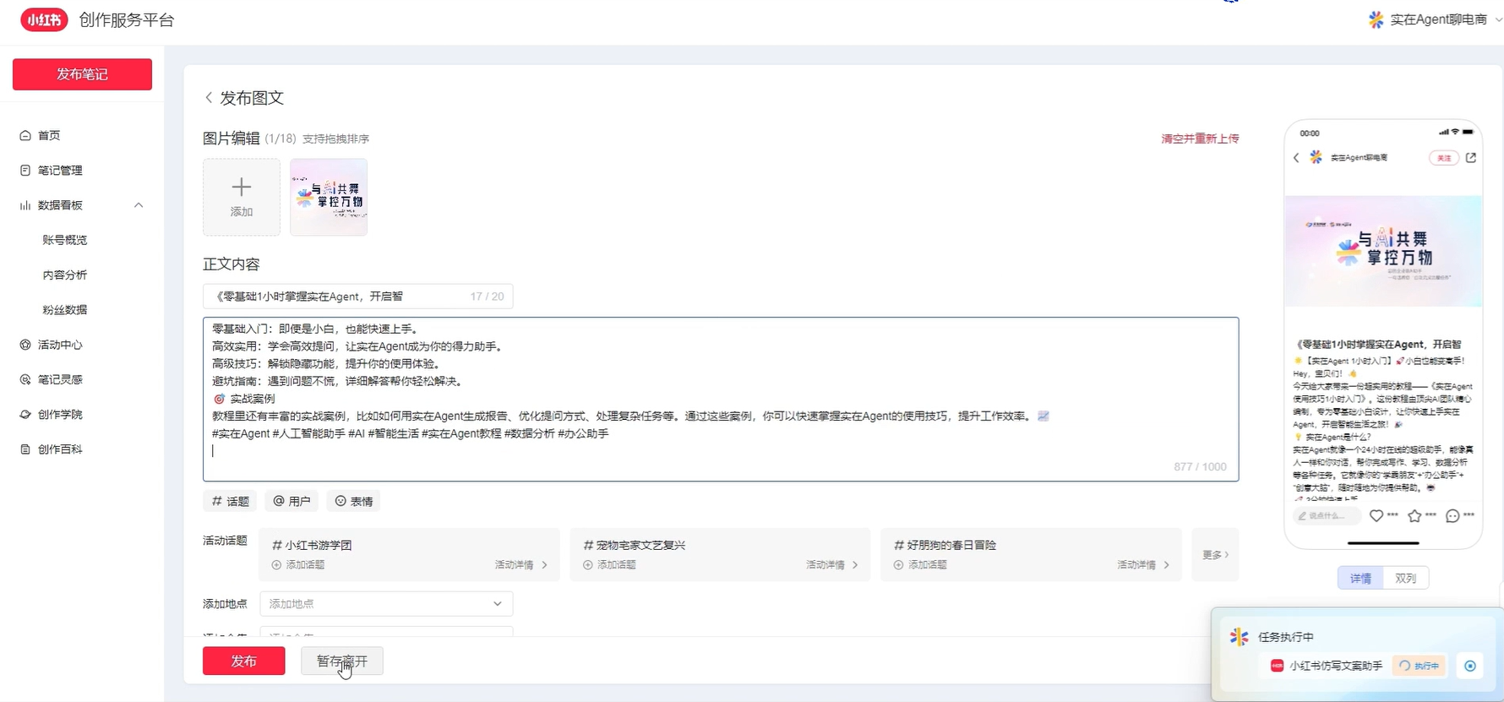The width and height of the screenshot is (1504, 702).
Task: Go to 创作学院 in the sidebar
Action: click(x=60, y=415)
